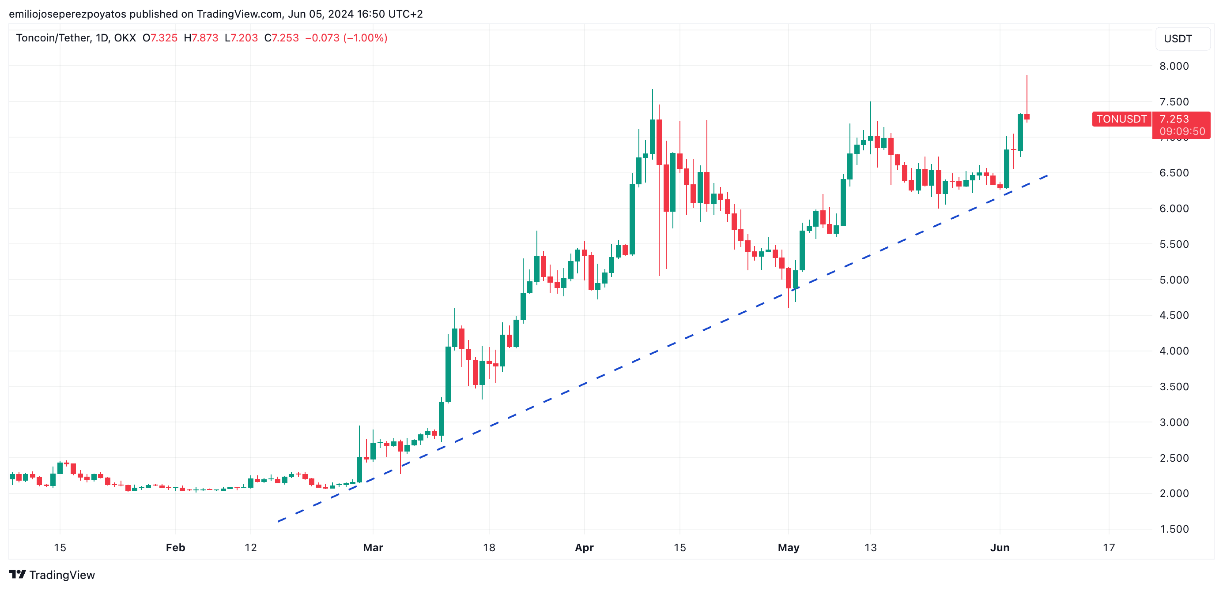
Task: Click the Toncoin/Tether, 1D, OKX title
Action: (76, 38)
